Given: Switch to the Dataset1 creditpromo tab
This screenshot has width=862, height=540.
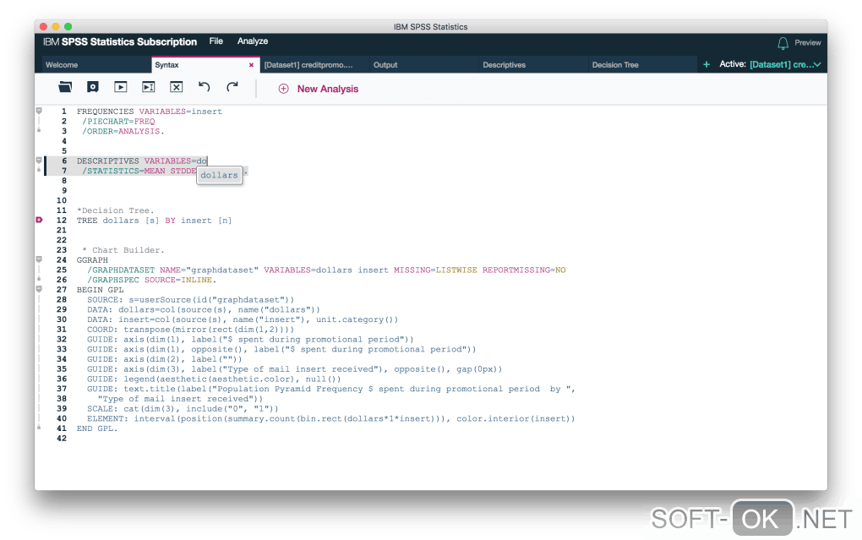Looking at the screenshot, I should click(x=315, y=64).
